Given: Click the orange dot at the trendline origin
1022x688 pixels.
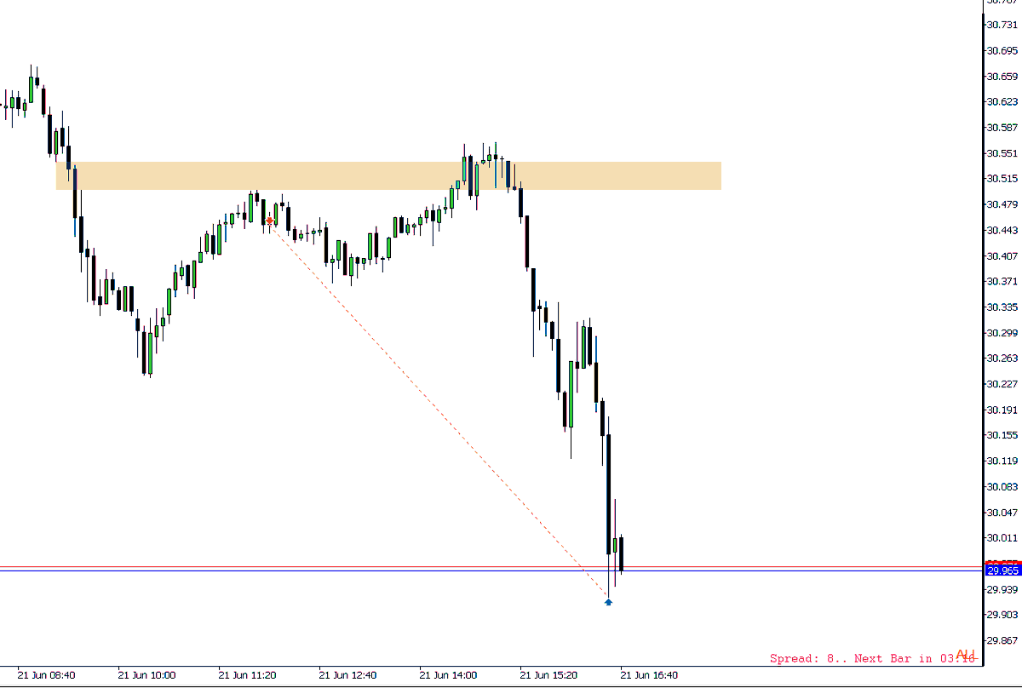Looking at the screenshot, I should 270,219.
